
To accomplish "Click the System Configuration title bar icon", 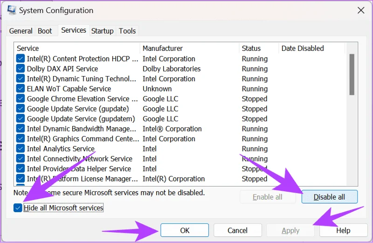I will coord(11,10).
